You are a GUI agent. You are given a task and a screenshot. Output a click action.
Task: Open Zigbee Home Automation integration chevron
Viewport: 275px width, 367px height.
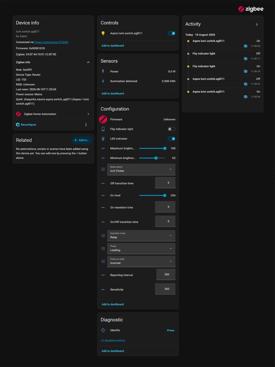click(88, 114)
